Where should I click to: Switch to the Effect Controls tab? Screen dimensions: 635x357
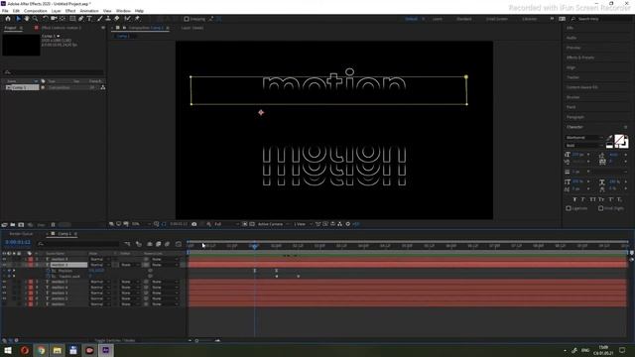(x=62, y=28)
